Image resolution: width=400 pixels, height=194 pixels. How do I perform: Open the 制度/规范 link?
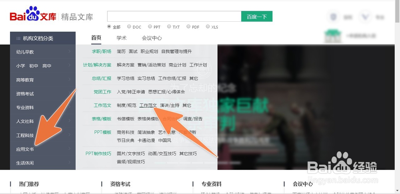(126, 105)
